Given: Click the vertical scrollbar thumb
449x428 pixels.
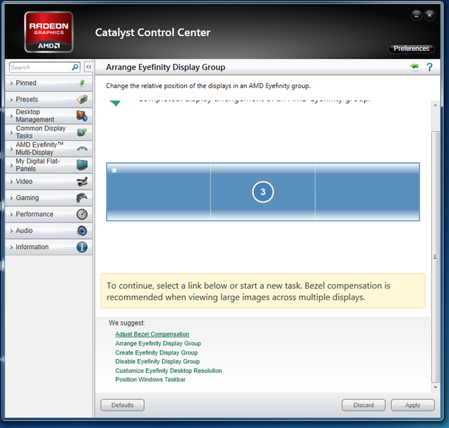Looking at the screenshot, I should coord(435,257).
